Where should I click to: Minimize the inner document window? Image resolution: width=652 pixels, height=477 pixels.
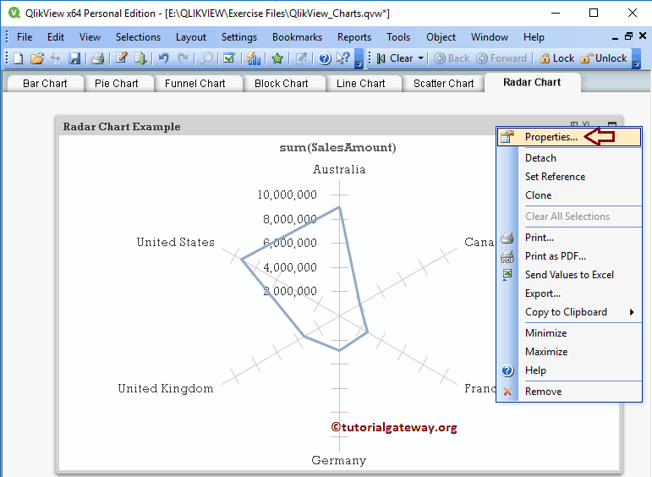tap(616, 37)
